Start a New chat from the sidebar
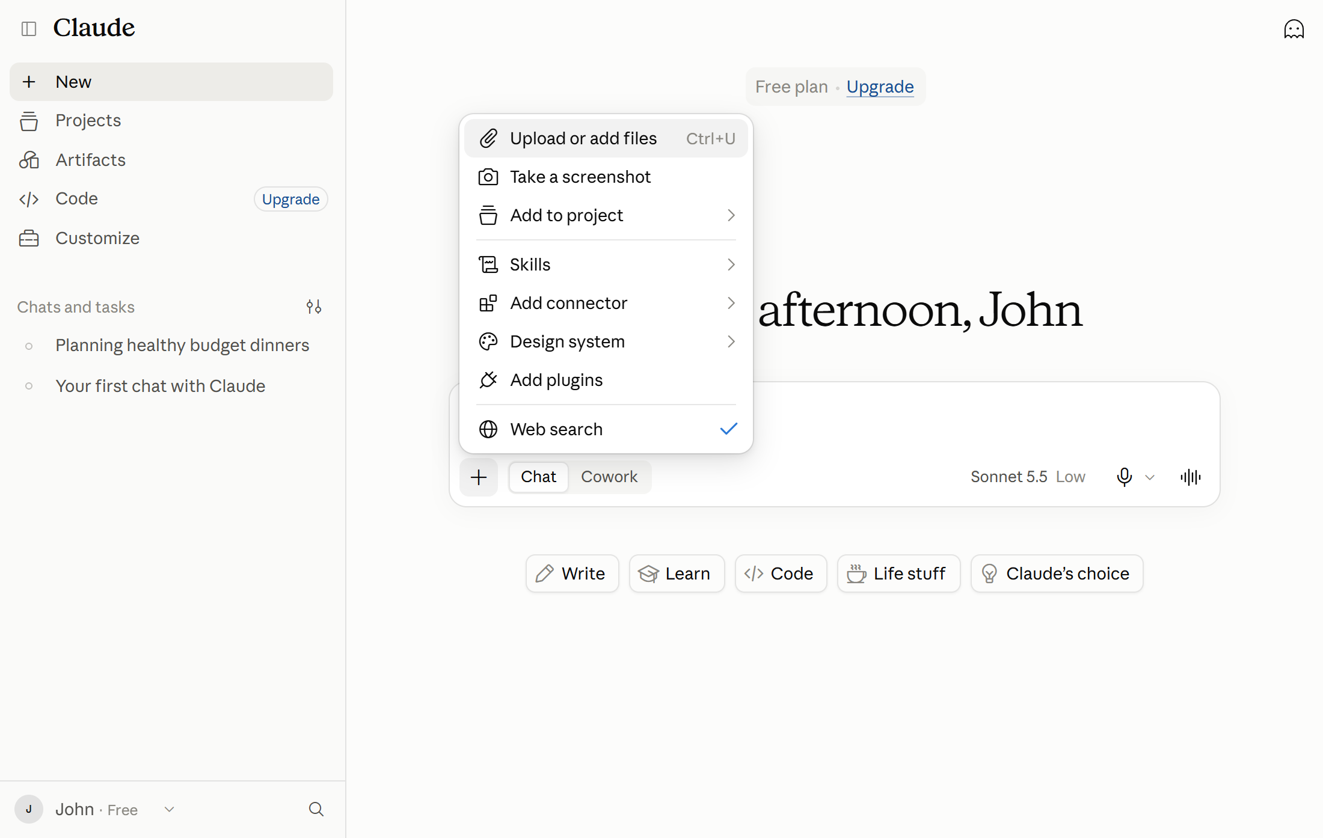The height and width of the screenshot is (838, 1323). click(171, 82)
